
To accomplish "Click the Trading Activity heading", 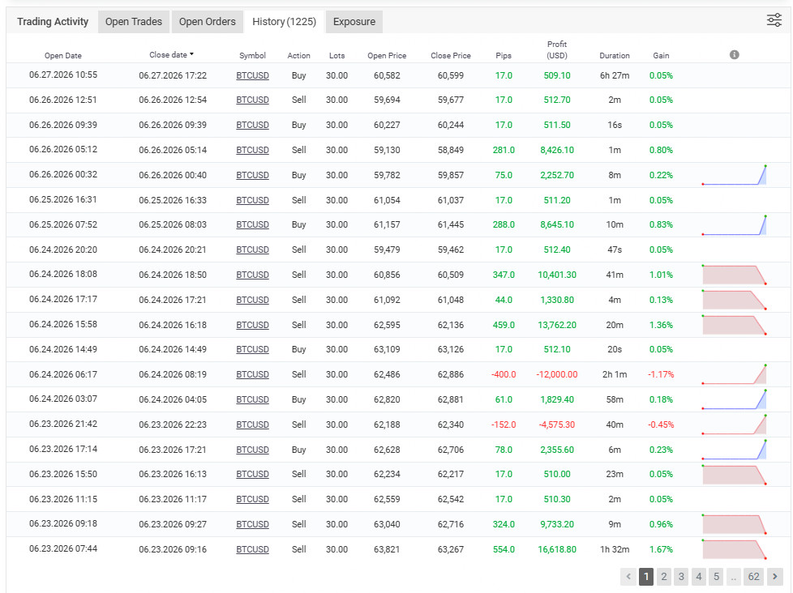I will (53, 22).
